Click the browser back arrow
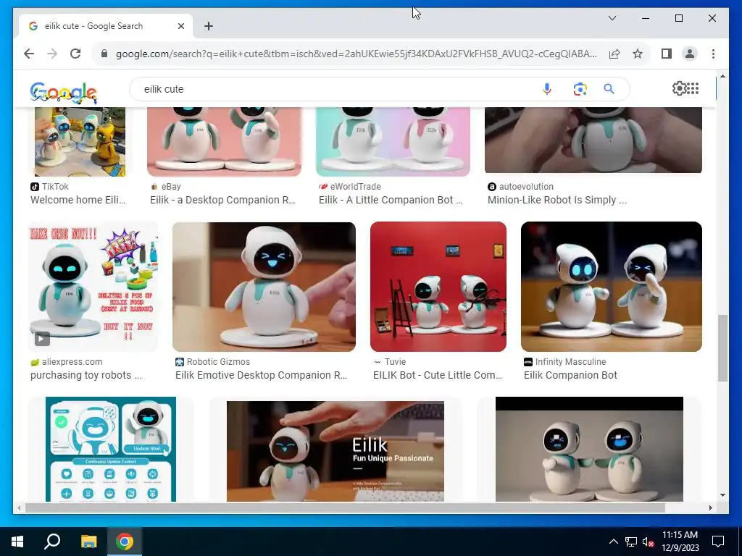The height and width of the screenshot is (556, 742). (29, 54)
